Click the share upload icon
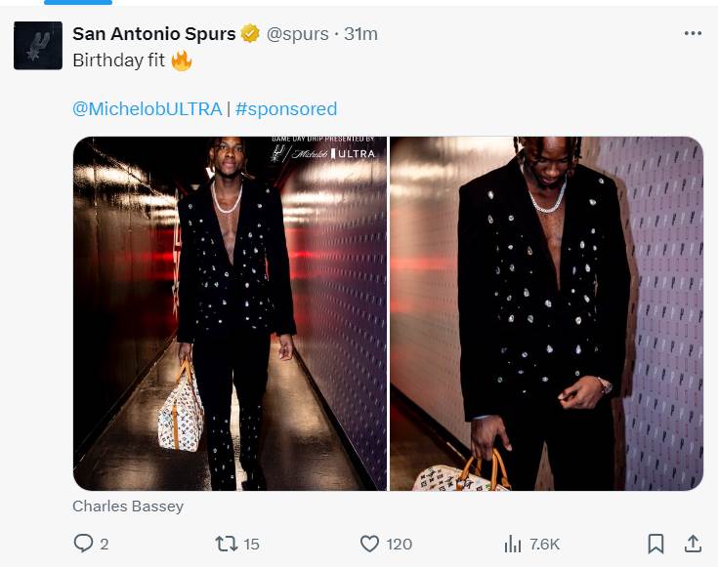Viewport: 718px width, 567px height. pyautogui.click(x=693, y=544)
